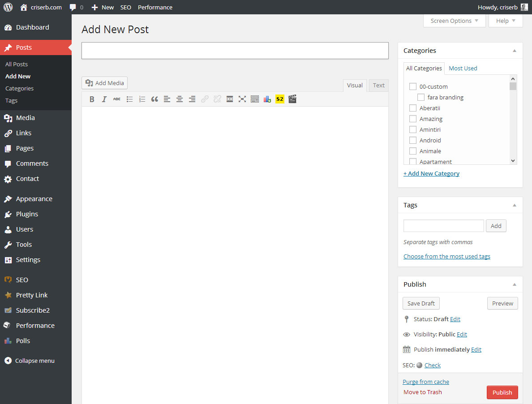Align text right
The image size is (532, 404).
point(192,99)
